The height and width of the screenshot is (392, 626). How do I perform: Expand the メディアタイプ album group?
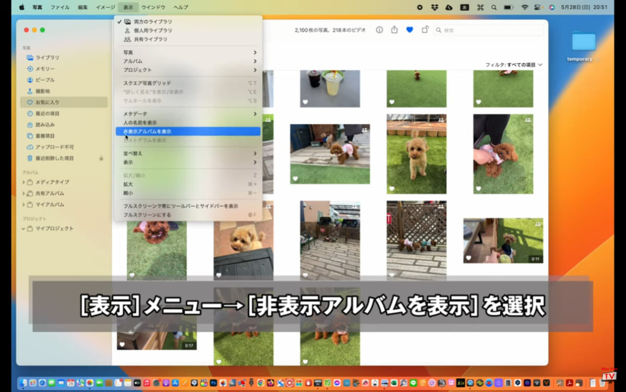point(23,182)
